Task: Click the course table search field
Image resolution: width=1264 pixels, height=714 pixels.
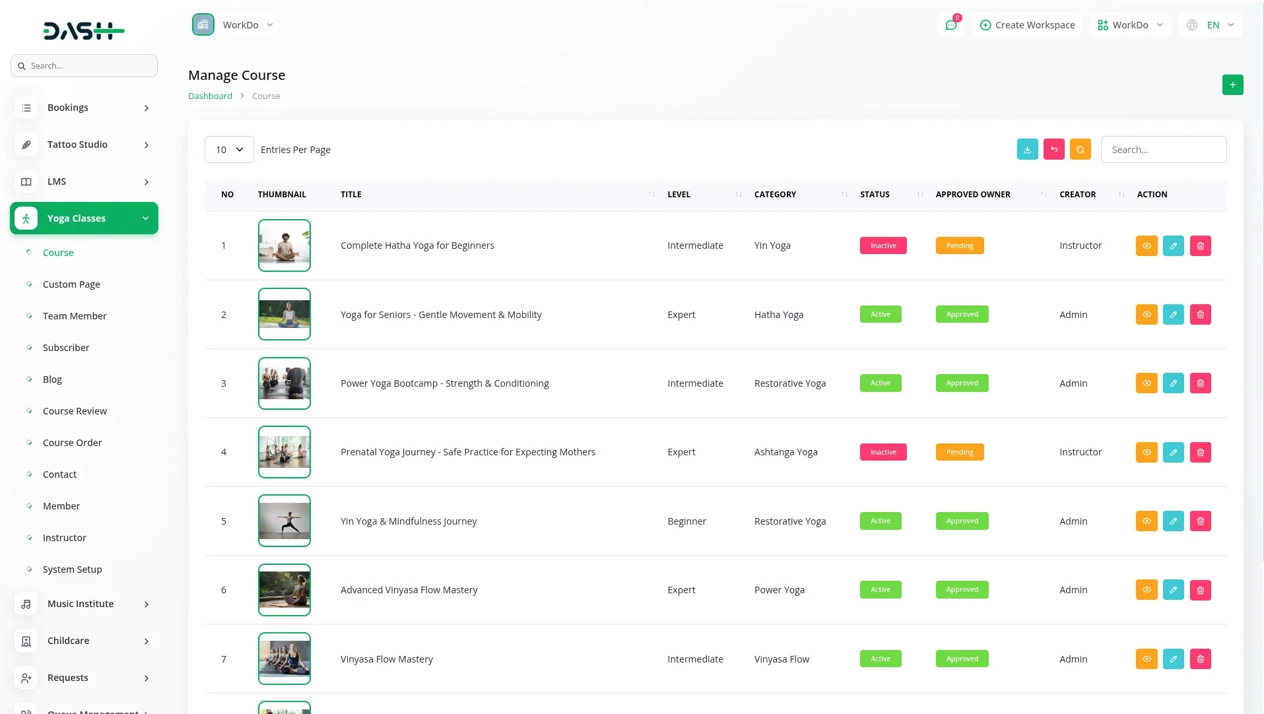Action: (x=1163, y=150)
